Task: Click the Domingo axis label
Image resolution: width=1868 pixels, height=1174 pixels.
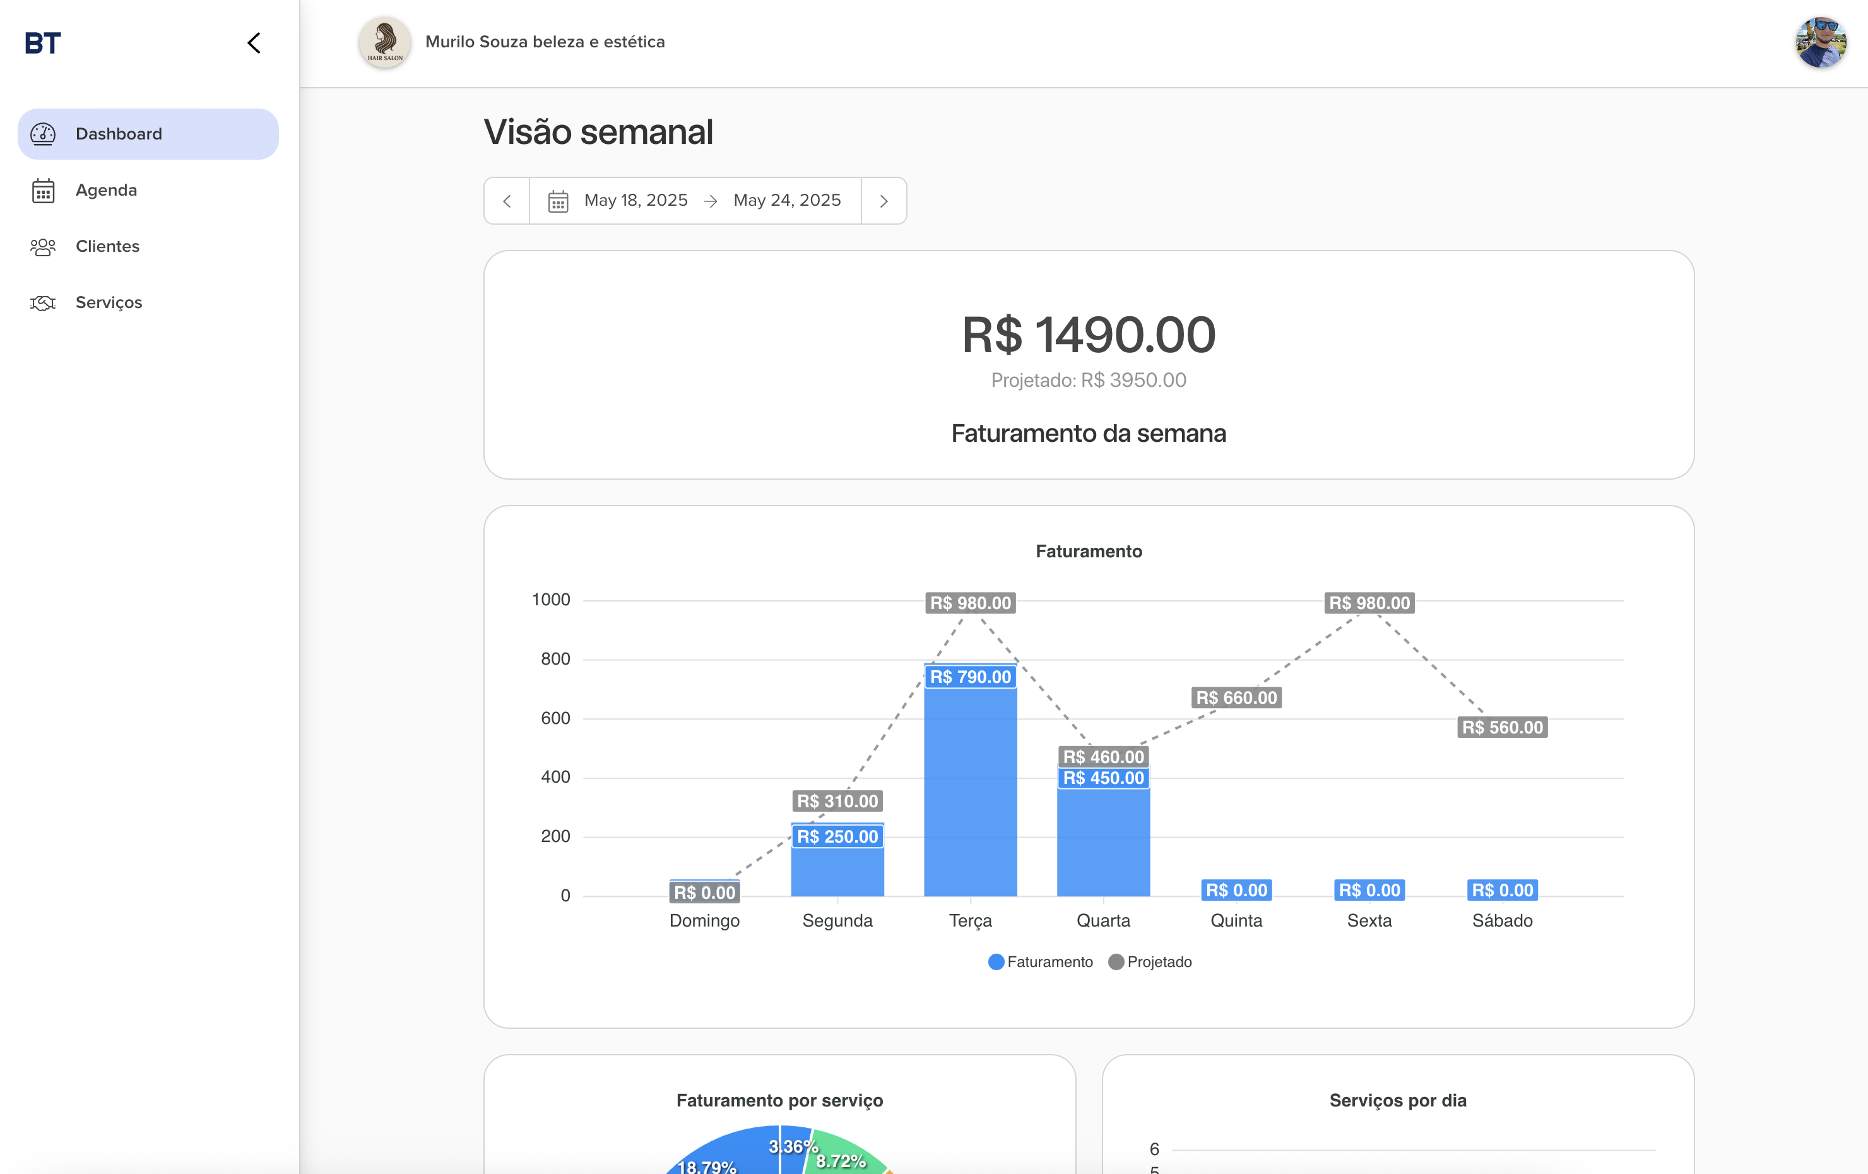Action: (x=704, y=921)
